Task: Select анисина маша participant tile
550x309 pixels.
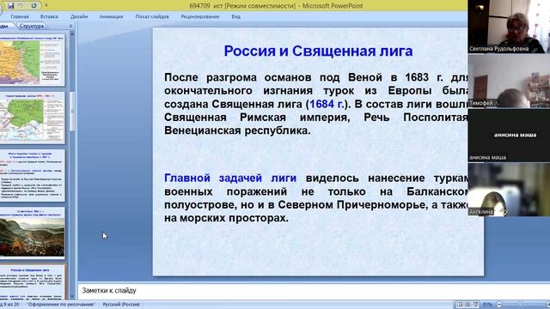Action: 509,136
